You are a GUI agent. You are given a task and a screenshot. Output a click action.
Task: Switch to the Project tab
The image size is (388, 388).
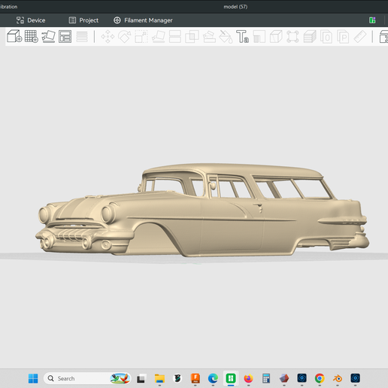pos(83,20)
